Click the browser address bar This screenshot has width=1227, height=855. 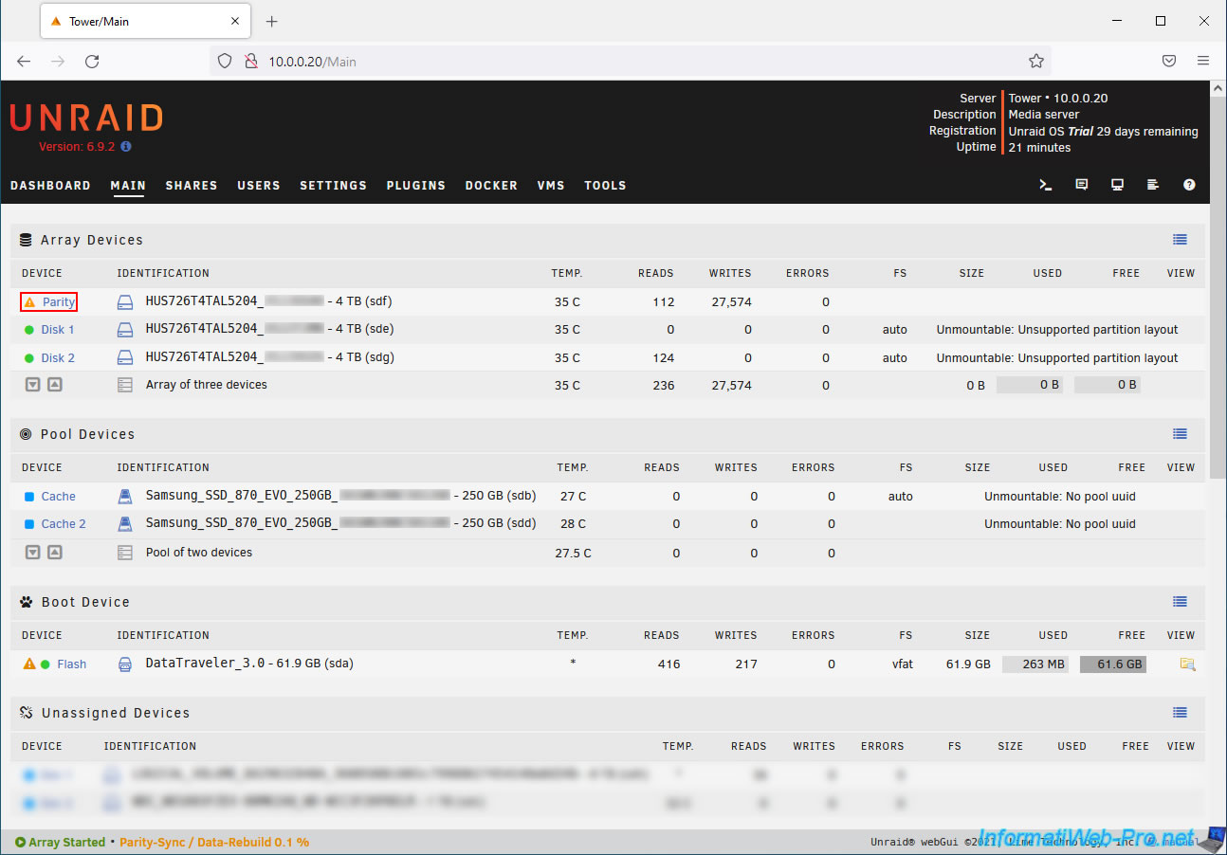pos(626,62)
